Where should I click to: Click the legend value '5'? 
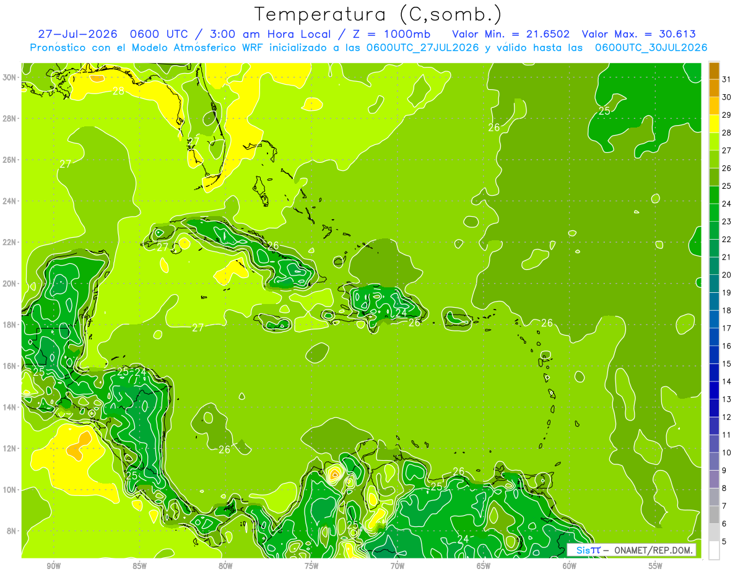pyautogui.click(x=724, y=542)
